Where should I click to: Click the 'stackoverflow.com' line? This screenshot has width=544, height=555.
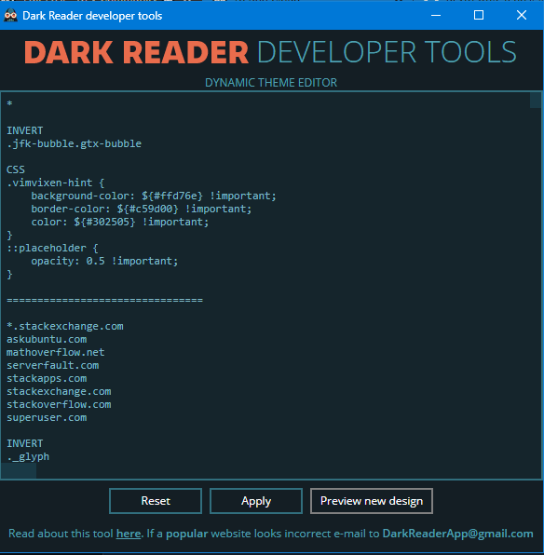tap(59, 404)
